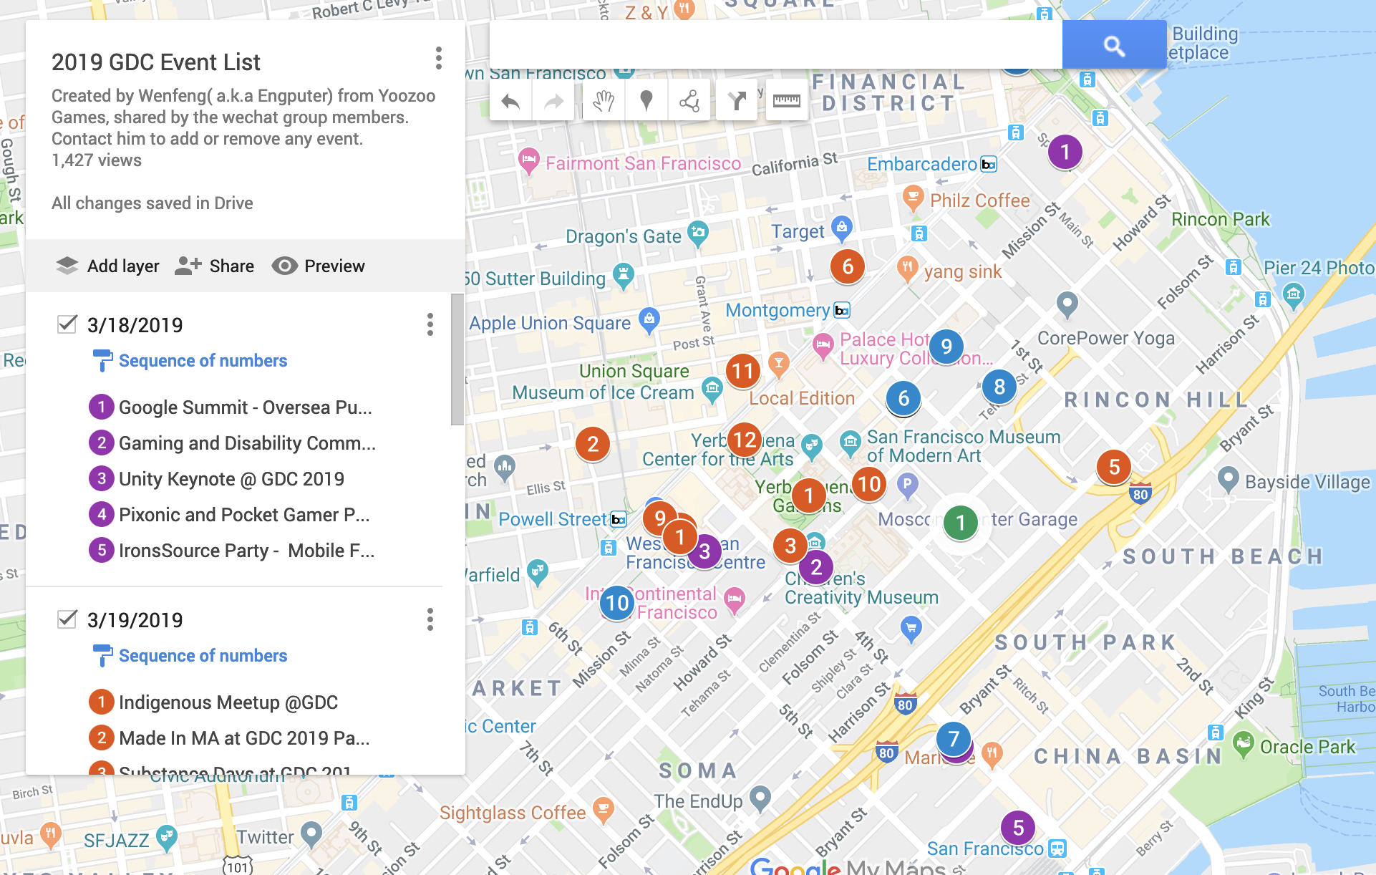
Task: Select the hand pan tool
Action: click(x=604, y=102)
